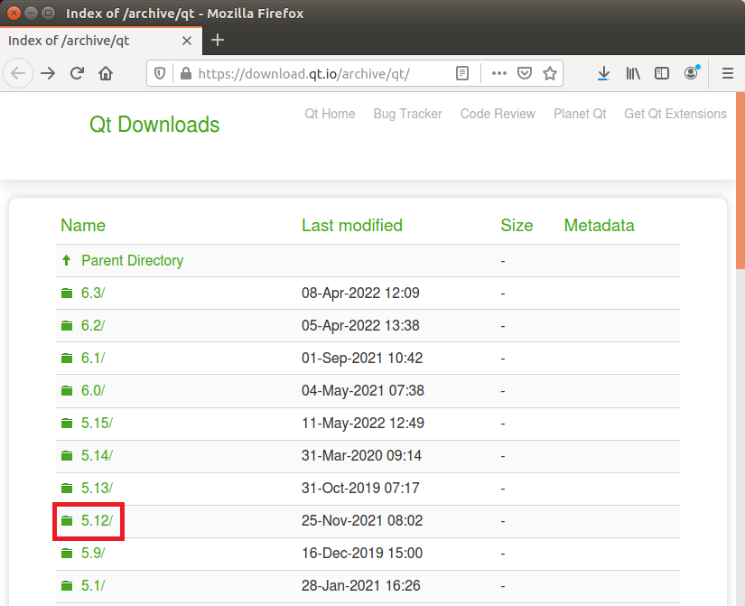Go to Parent Directory
Screen dimensions: 745x606
click(x=132, y=260)
